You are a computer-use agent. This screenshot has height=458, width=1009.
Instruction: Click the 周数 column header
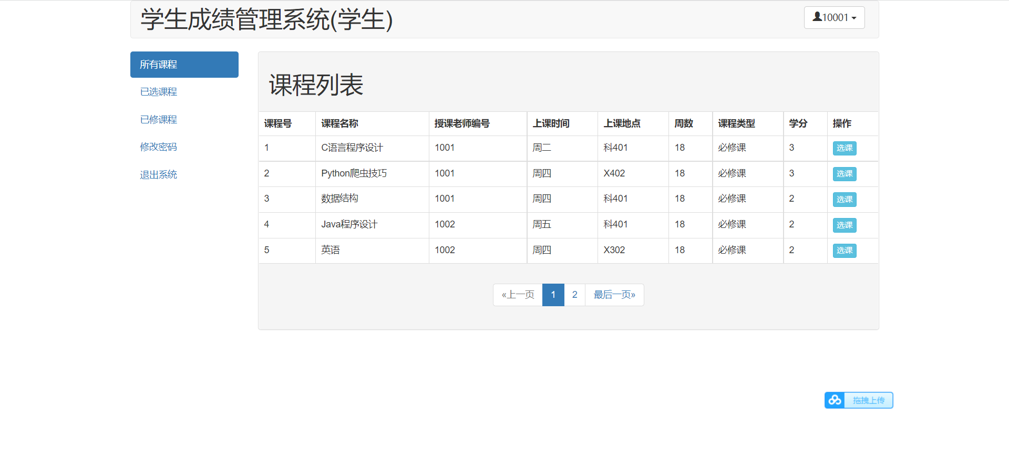point(684,123)
